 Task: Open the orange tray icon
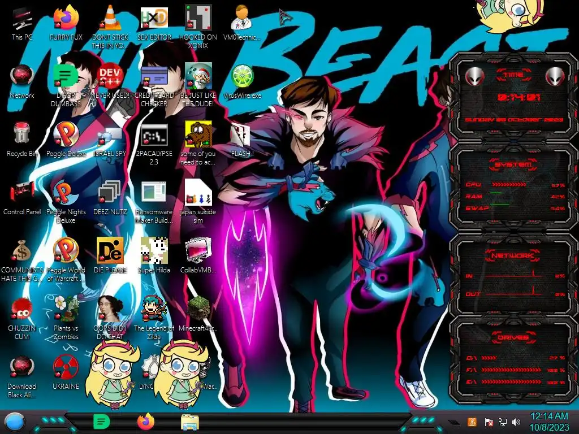pos(472,422)
